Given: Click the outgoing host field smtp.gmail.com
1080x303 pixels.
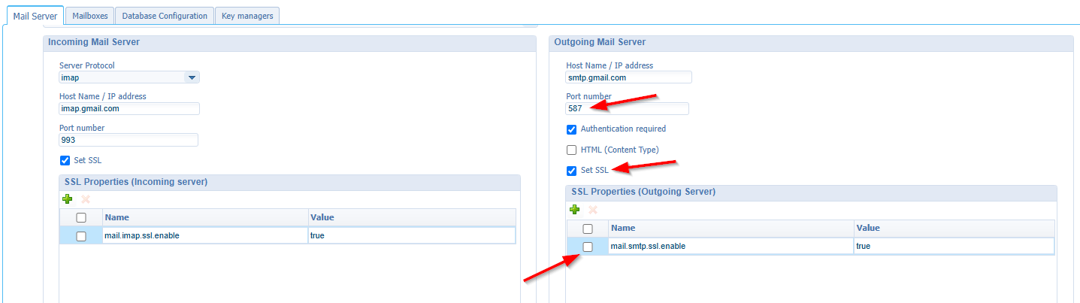Looking at the screenshot, I should tap(629, 77).
